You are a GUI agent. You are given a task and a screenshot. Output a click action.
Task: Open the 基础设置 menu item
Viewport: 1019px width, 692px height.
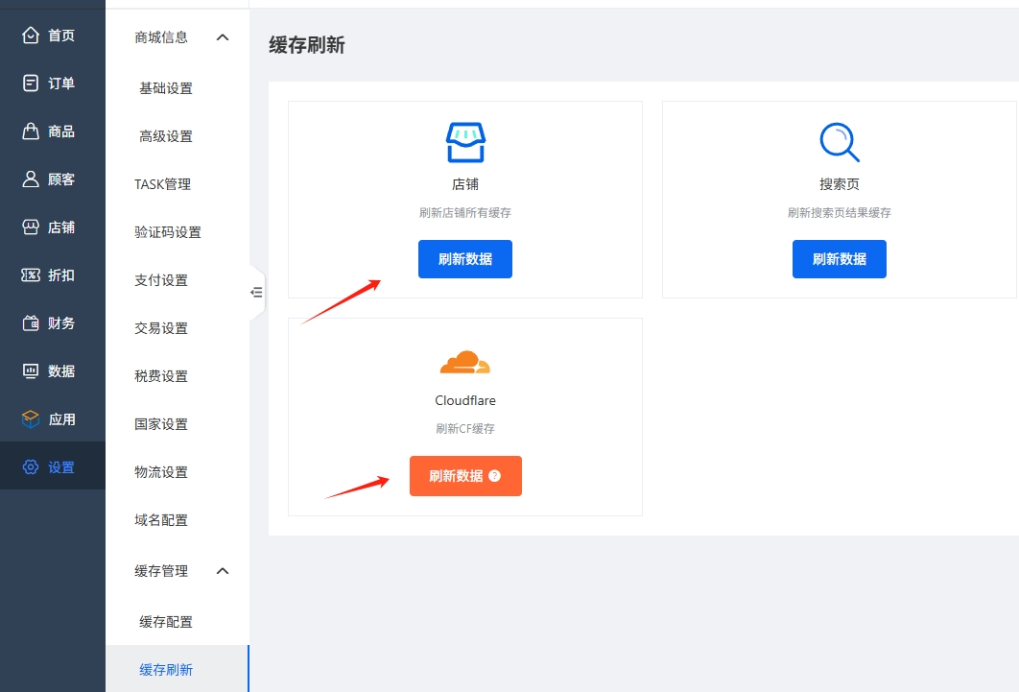point(166,88)
